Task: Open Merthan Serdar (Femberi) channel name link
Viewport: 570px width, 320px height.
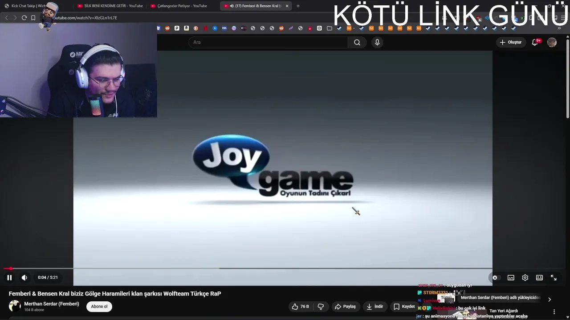Action: 52,304
